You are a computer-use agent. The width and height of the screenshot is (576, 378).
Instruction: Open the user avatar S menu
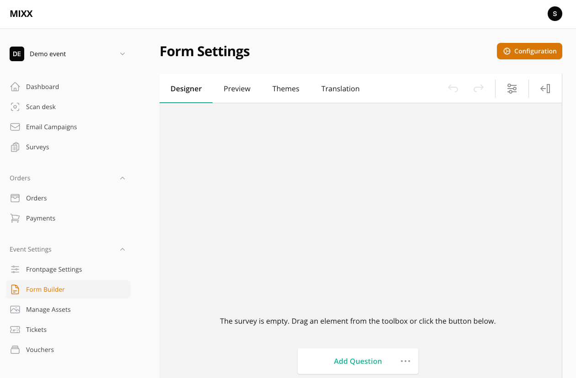[555, 14]
